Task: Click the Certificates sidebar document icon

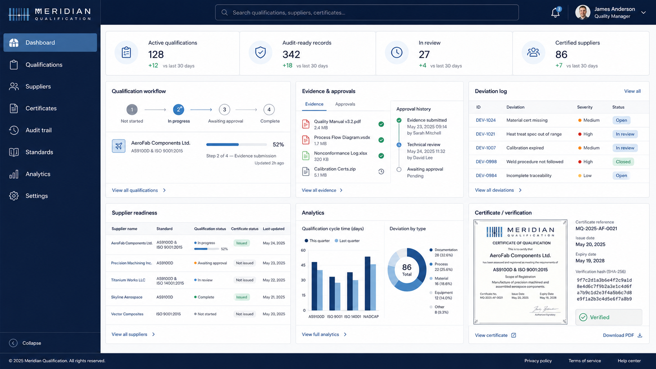Action: click(x=14, y=108)
